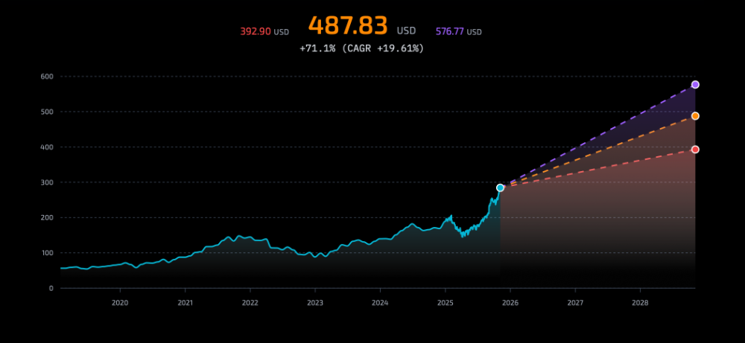The image size is (745, 343).
Task: Select the 2024 year label
Action: pos(380,303)
